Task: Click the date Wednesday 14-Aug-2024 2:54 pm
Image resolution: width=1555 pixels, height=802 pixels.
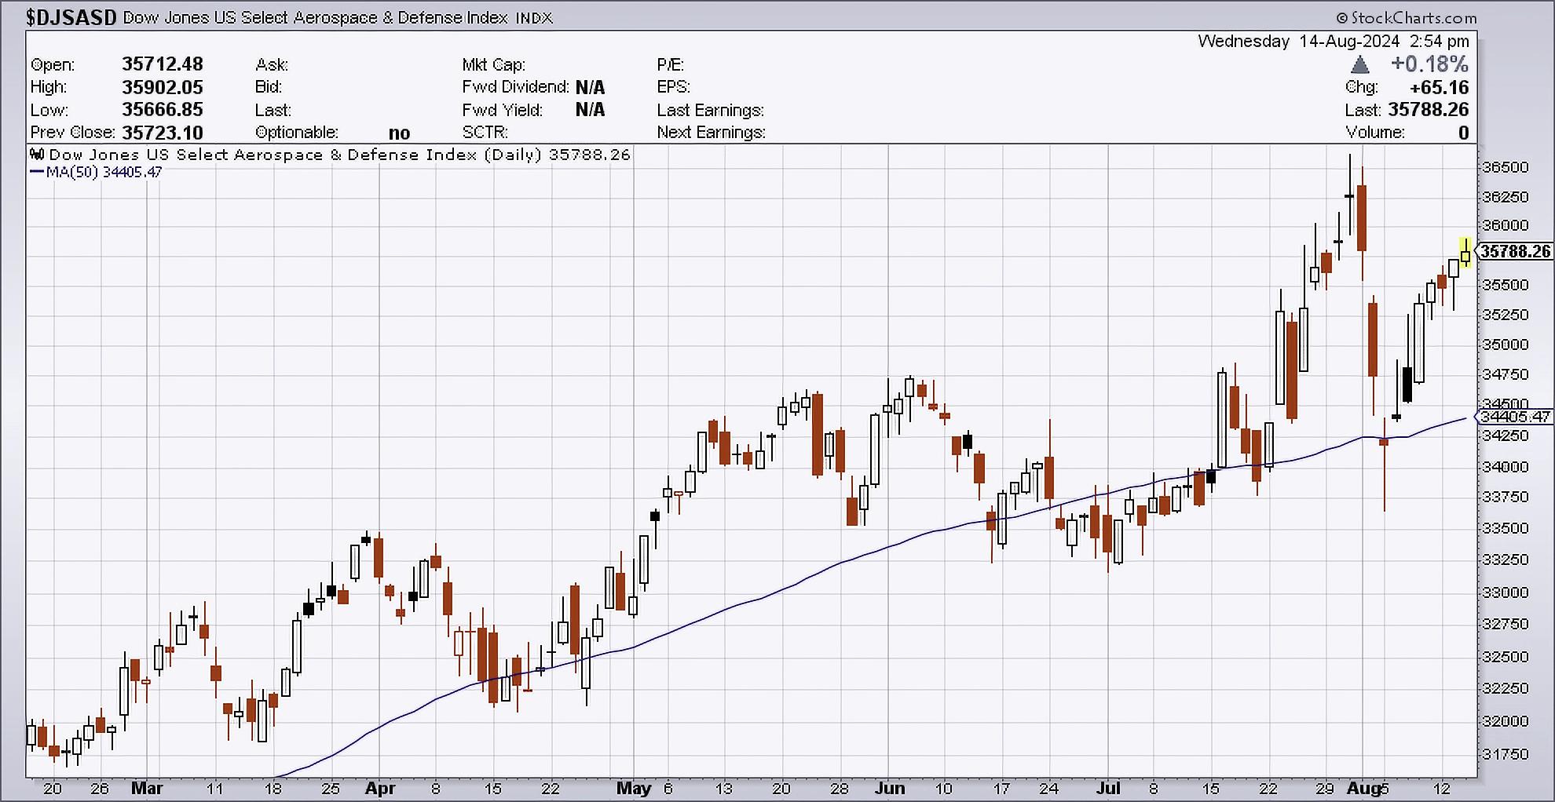Action: pos(1334,41)
